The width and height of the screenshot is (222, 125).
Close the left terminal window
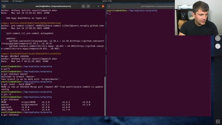click(103, 6)
